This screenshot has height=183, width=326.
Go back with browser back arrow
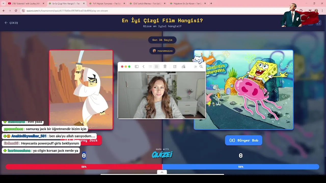tap(4, 11)
